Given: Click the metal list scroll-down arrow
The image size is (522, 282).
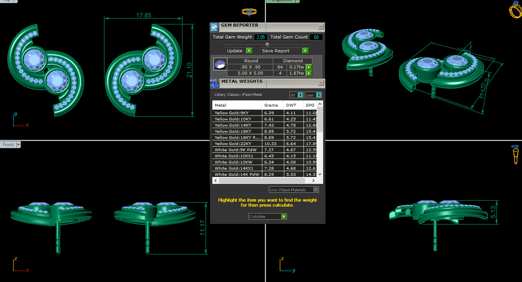Looking at the screenshot, I should click(320, 174).
